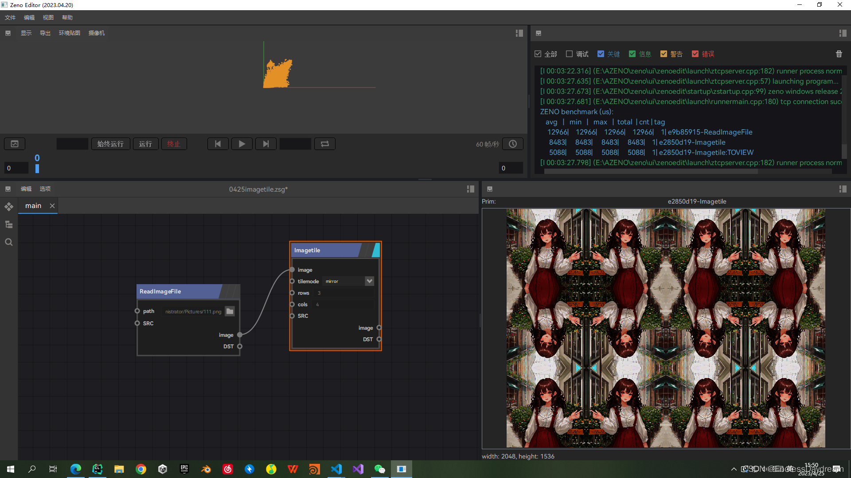Toggle the loop playback icon on the timeline
The width and height of the screenshot is (851, 478).
tap(324, 143)
